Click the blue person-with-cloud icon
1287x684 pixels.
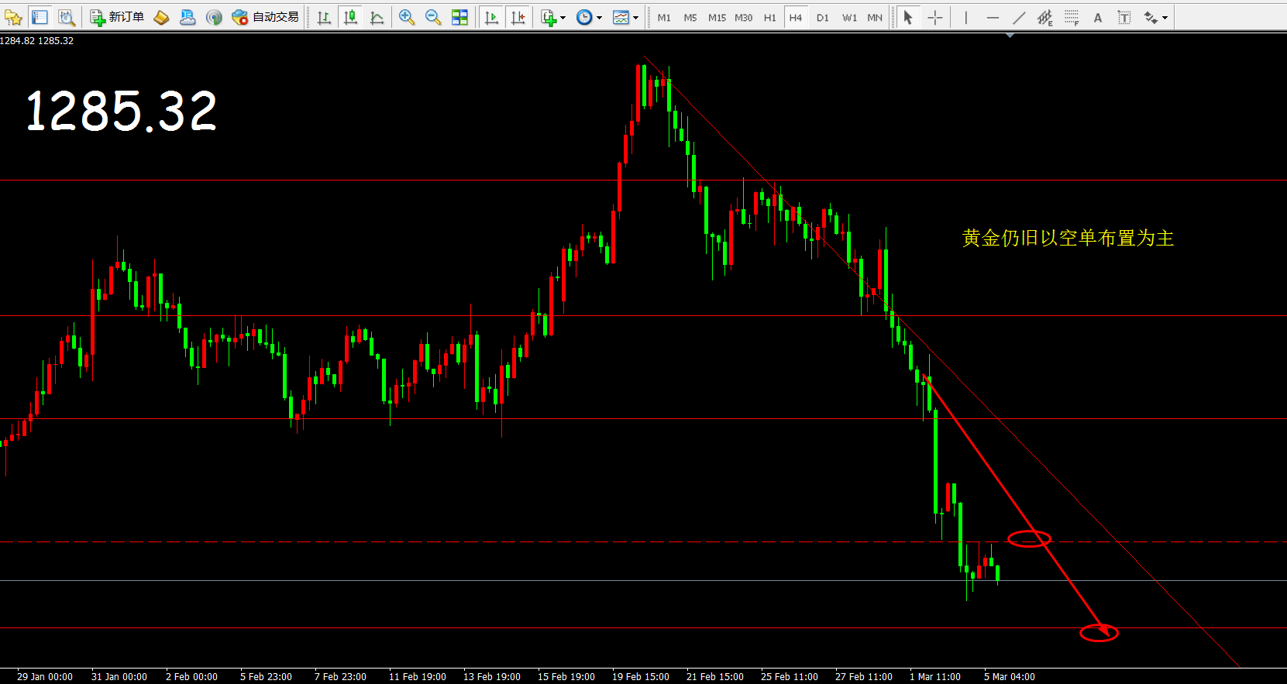coord(188,17)
